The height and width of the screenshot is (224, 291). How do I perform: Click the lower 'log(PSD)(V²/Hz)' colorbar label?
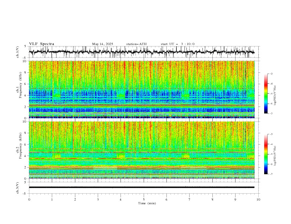click(x=275, y=156)
